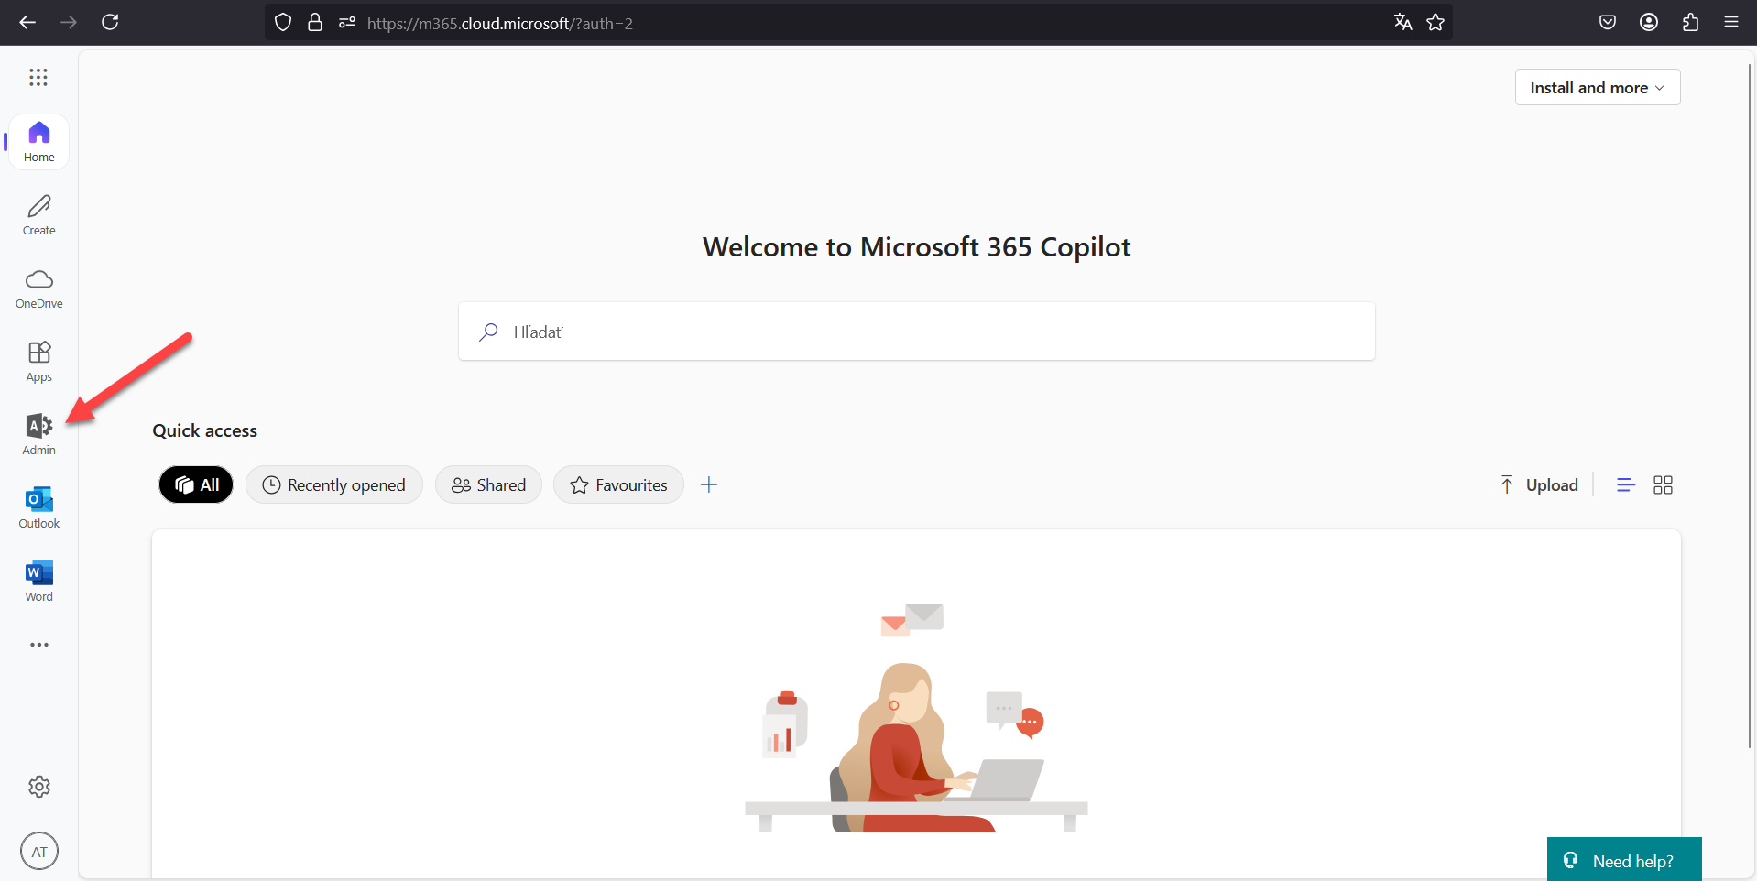Image resolution: width=1757 pixels, height=881 pixels.
Task: Open the Admin center
Action: pos(38,435)
